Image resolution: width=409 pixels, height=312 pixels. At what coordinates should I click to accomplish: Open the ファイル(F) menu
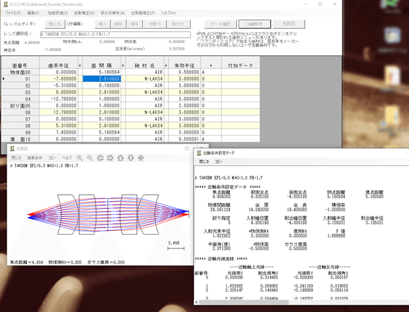click(x=13, y=13)
